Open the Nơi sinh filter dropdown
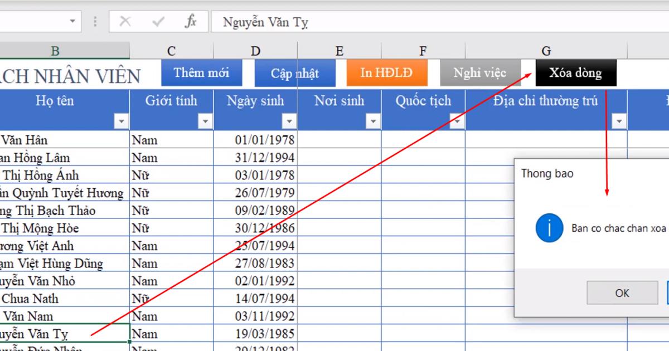This screenshot has width=669, height=351. point(373,120)
